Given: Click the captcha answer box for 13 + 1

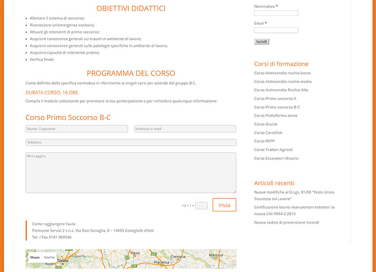Looking at the screenshot, I should pyautogui.click(x=202, y=205).
